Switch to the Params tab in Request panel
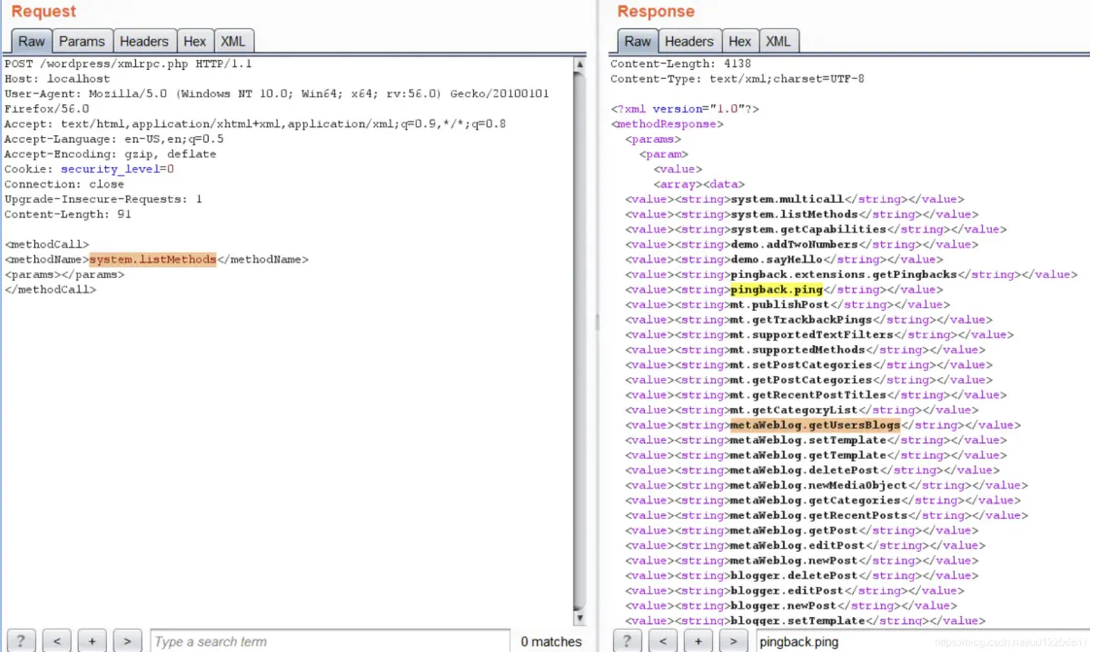Screen dimensions: 1106x652 [82, 41]
